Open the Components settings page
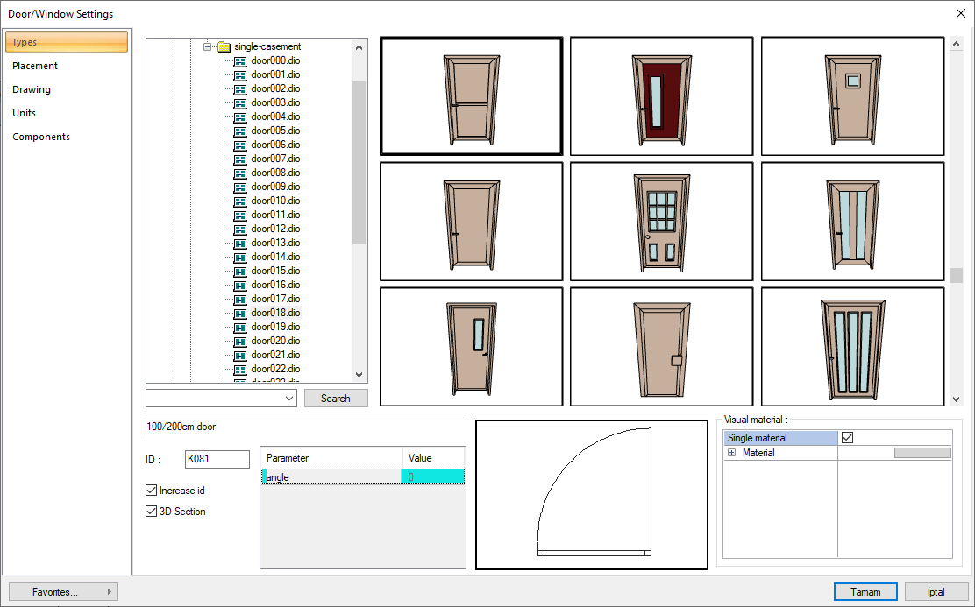This screenshot has height=607, width=975. click(41, 137)
